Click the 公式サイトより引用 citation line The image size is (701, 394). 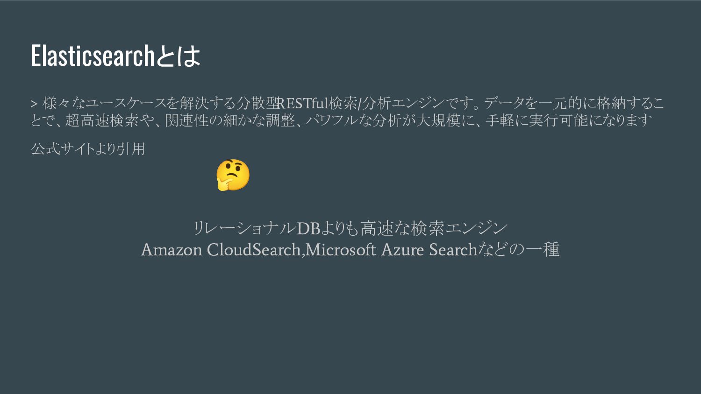click(x=88, y=149)
